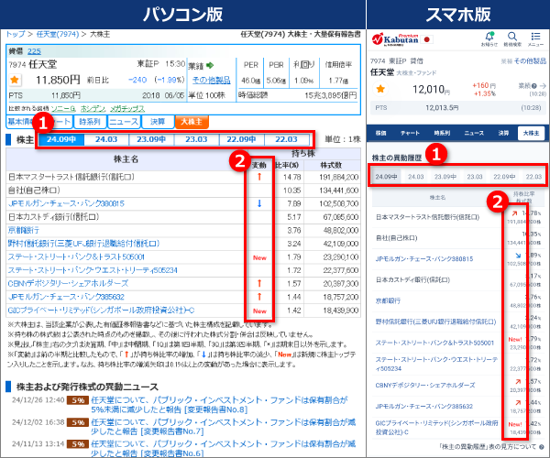Select 23.03 in smartphone history periods
The height and width of the screenshot is (458, 550).
[x=475, y=177]
